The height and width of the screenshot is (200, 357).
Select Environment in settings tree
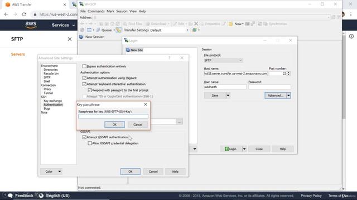[x=50, y=66]
